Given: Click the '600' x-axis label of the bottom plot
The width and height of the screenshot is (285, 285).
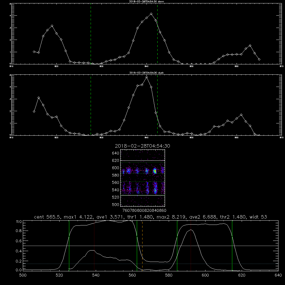Looking at the screenshot, I should (205, 275).
